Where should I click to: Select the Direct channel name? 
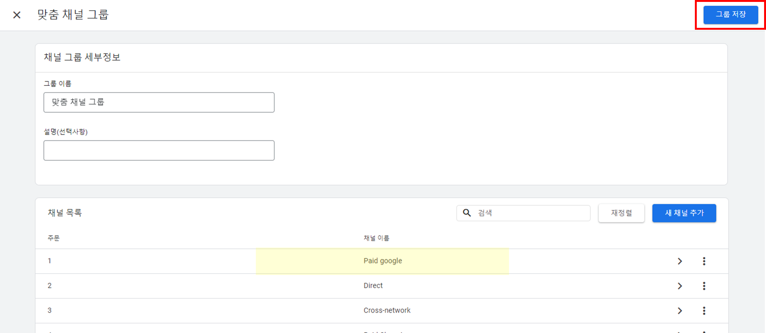[373, 286]
